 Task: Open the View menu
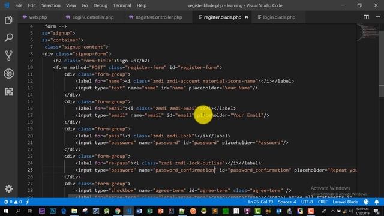(71, 5)
